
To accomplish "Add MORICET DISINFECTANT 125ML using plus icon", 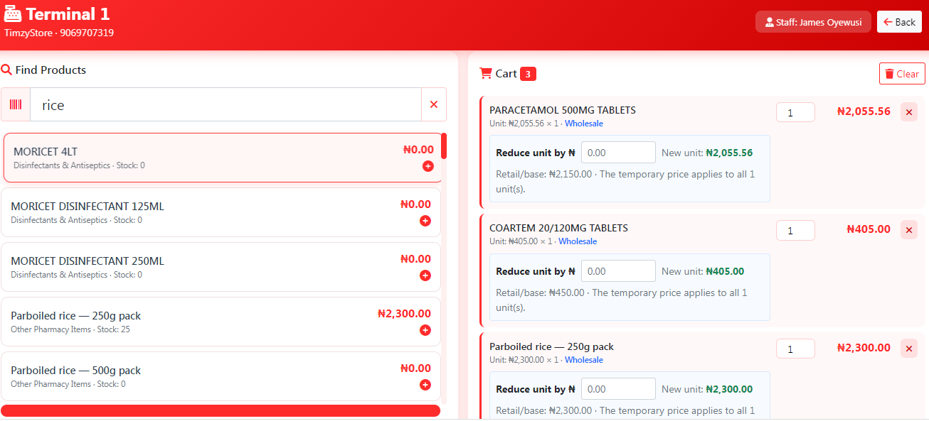I will (x=425, y=221).
